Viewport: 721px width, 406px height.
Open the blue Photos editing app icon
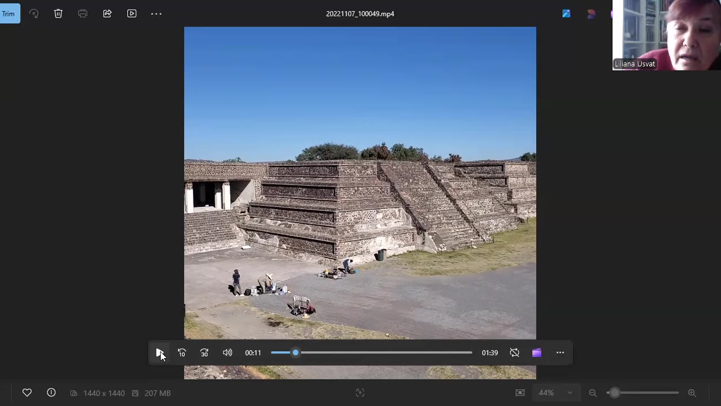(x=566, y=14)
